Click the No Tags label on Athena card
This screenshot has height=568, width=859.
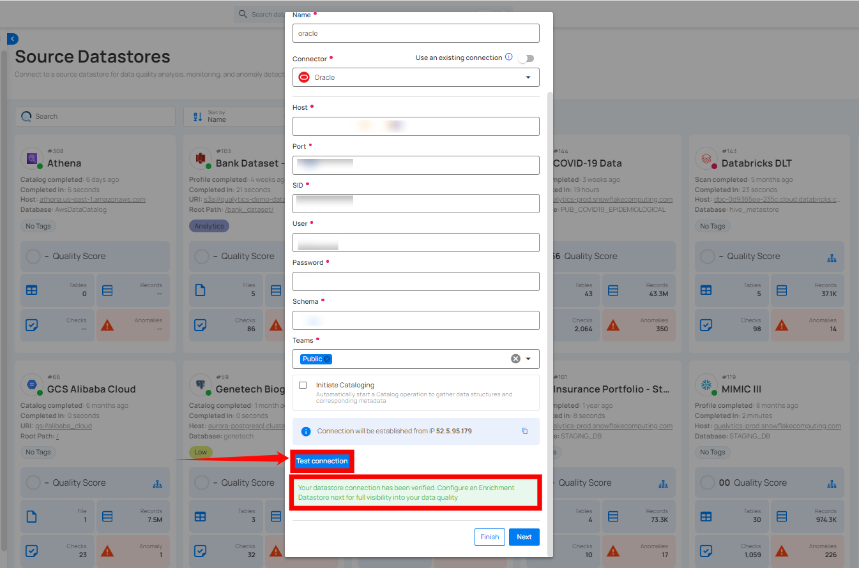[x=38, y=226]
